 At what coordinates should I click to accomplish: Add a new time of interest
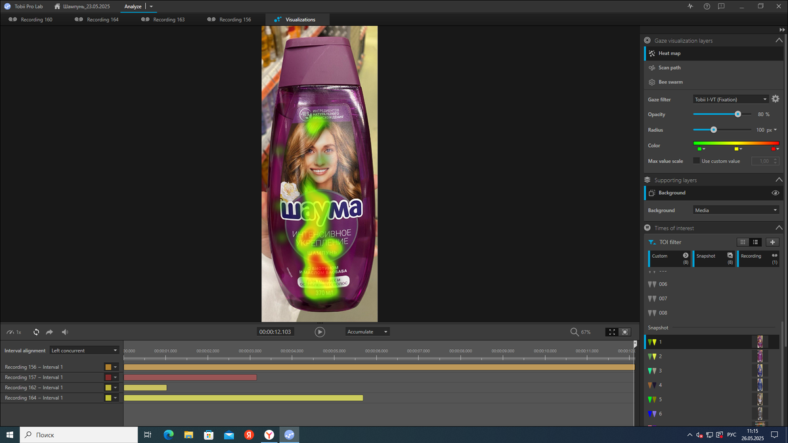(x=773, y=242)
